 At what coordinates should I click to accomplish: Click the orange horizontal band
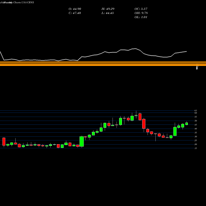103,63
